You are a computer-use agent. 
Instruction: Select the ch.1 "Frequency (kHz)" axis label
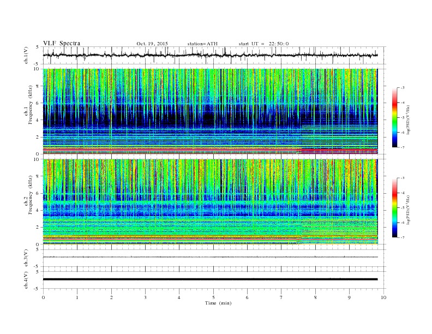(x=31, y=105)
